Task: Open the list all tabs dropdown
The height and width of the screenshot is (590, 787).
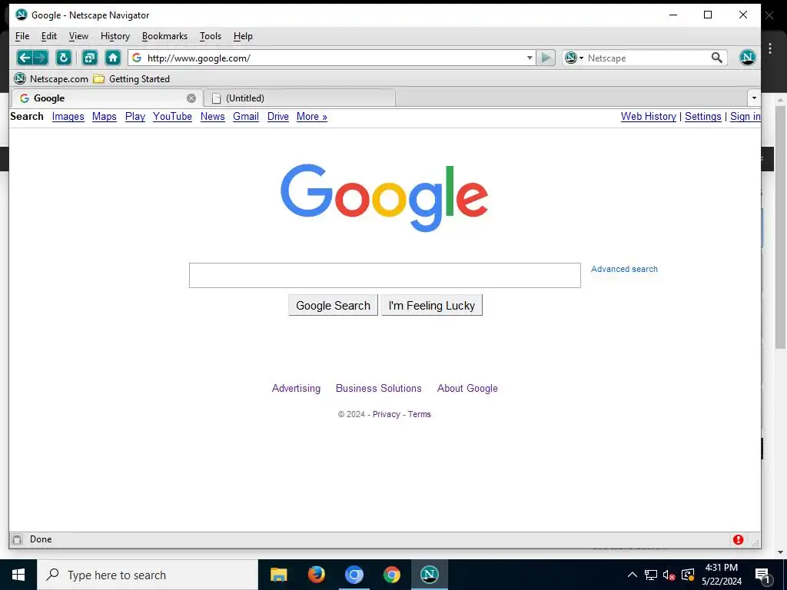Action: point(754,98)
